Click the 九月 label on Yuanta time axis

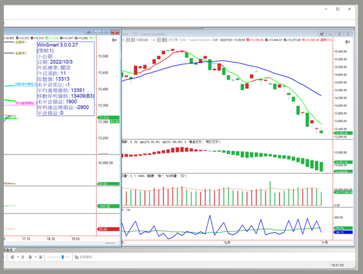click(227, 243)
